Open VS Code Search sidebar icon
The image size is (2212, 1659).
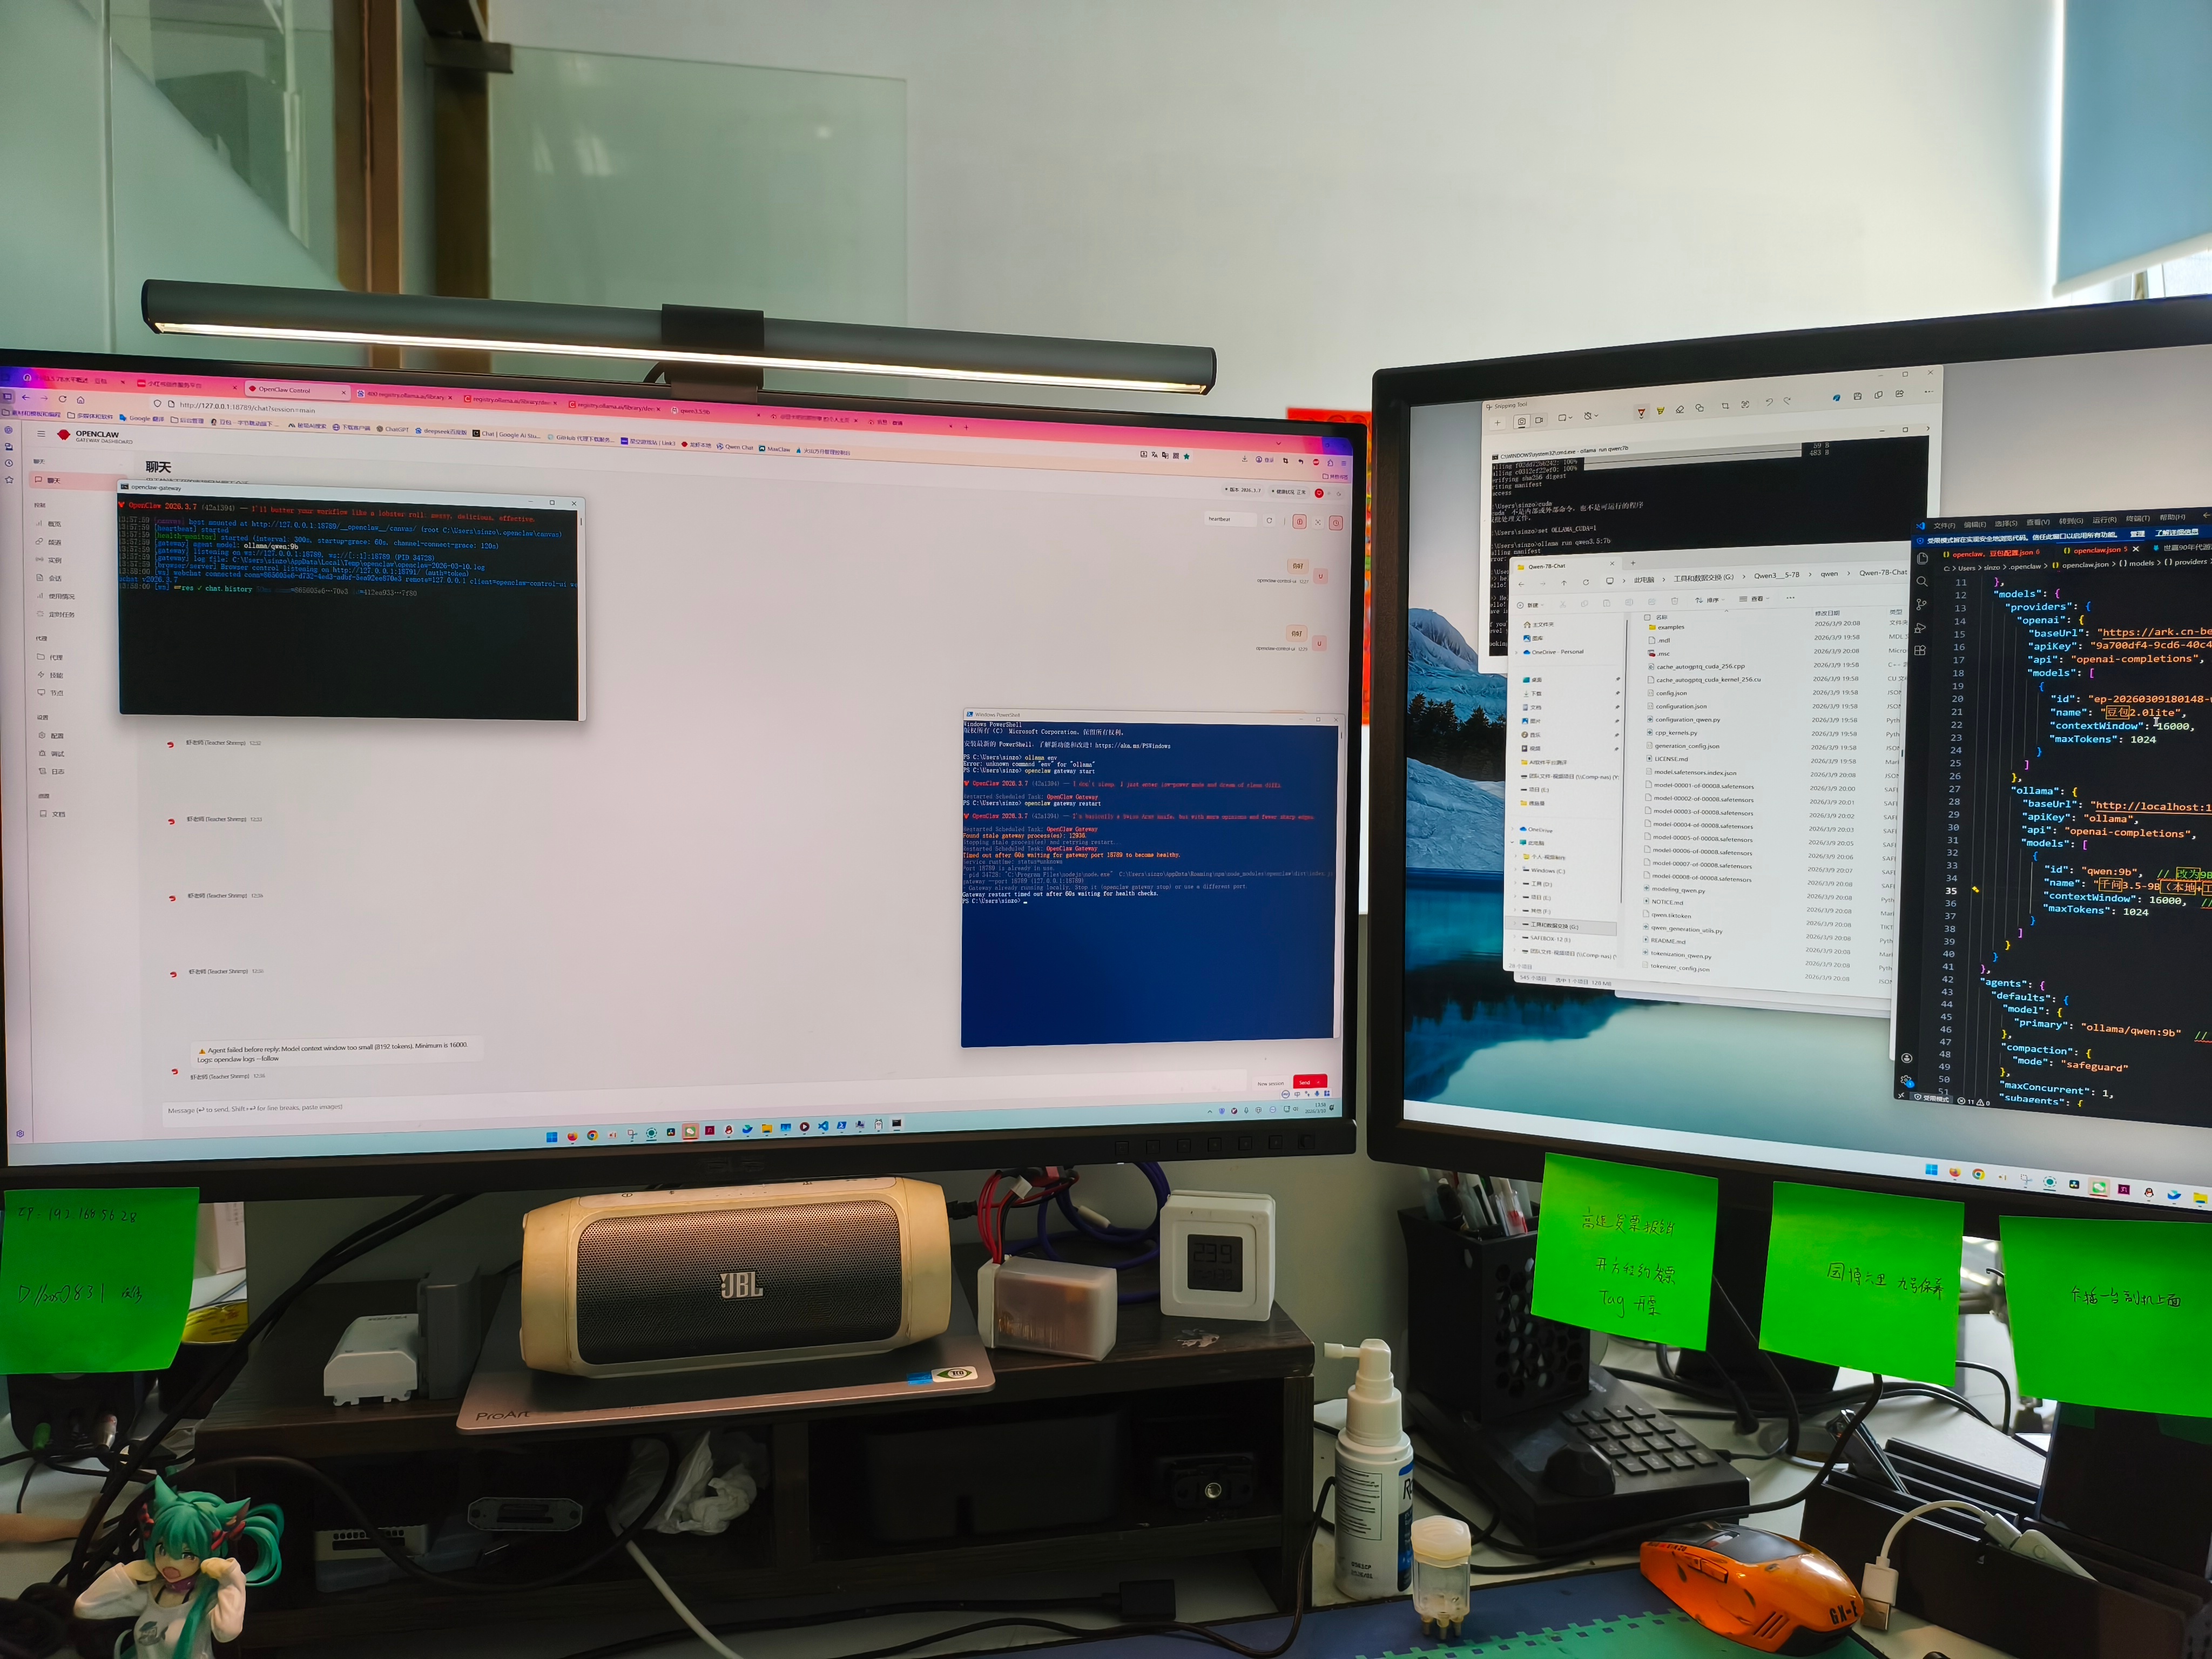1922,581
